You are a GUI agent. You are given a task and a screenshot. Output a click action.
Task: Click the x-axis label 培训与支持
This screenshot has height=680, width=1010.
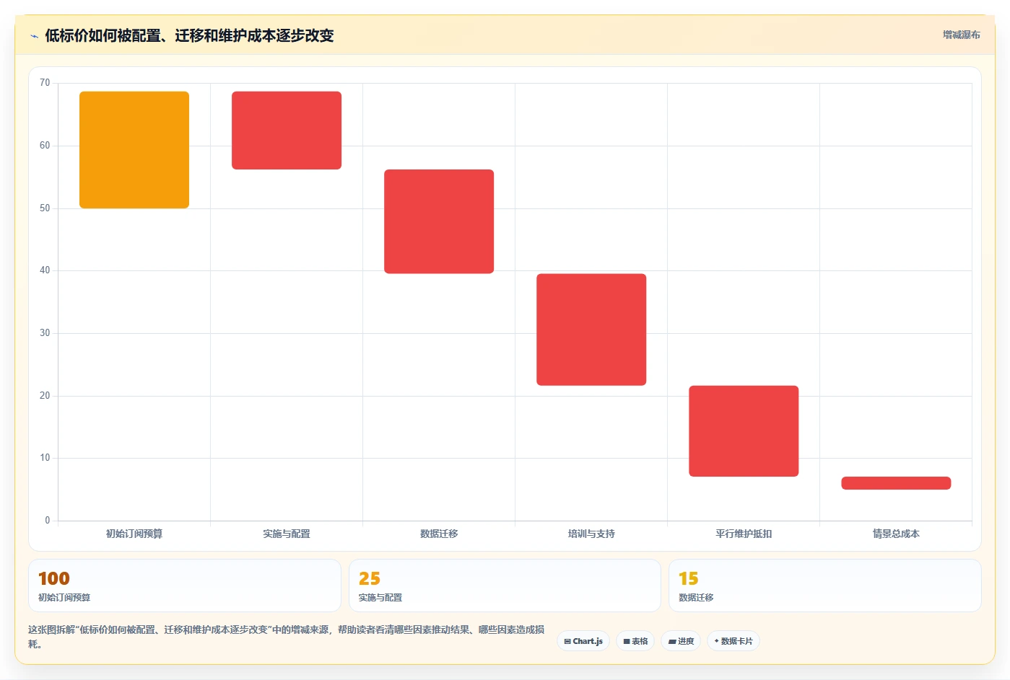(x=591, y=534)
